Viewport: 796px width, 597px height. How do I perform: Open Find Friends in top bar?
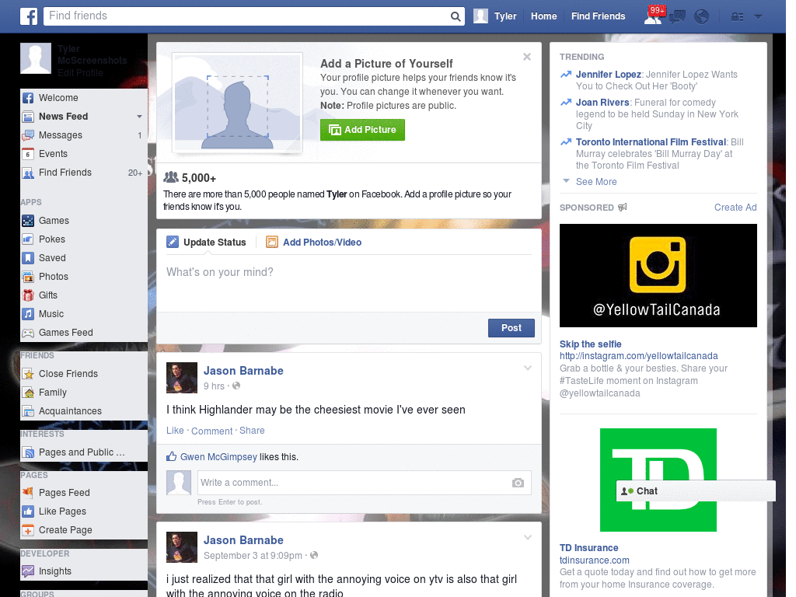598,16
